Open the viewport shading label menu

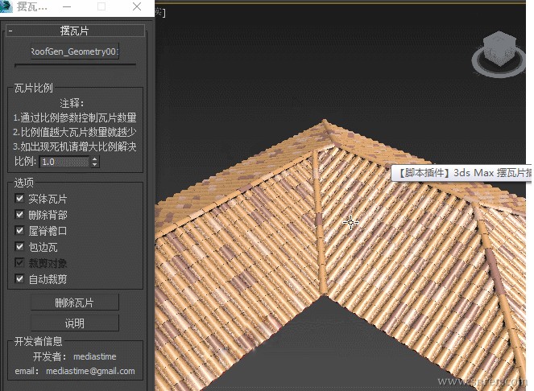click(159, 11)
